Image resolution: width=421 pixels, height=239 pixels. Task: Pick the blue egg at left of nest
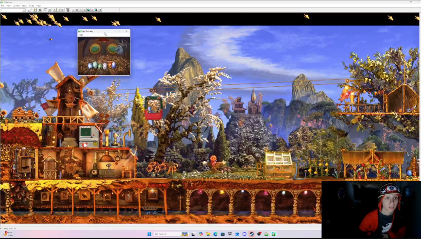pyautogui.click(x=90, y=66)
